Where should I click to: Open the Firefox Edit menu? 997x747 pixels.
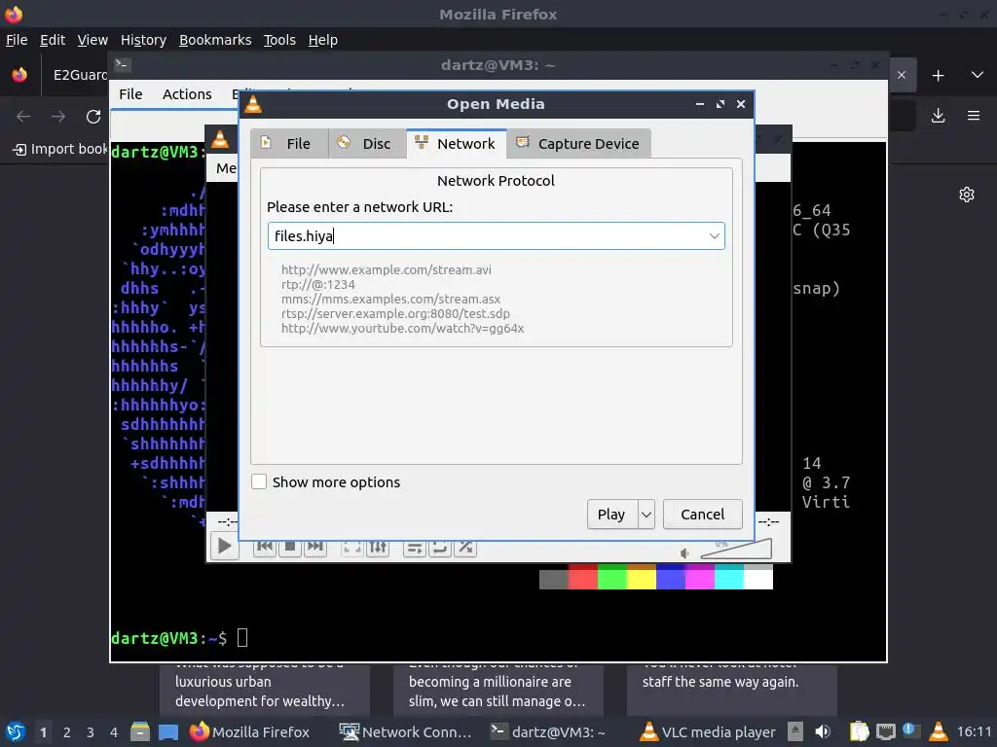point(53,40)
